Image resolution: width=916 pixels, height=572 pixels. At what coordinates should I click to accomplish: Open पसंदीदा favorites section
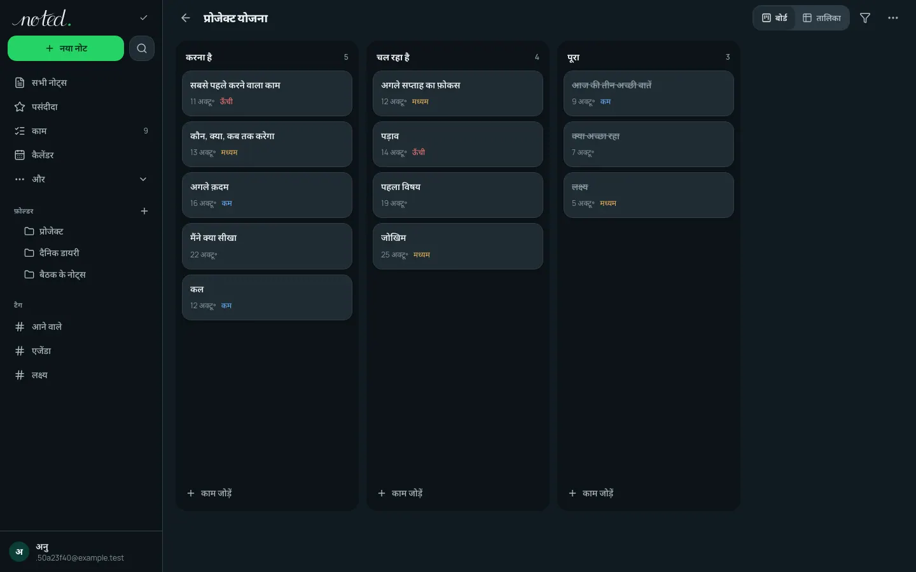click(81, 107)
